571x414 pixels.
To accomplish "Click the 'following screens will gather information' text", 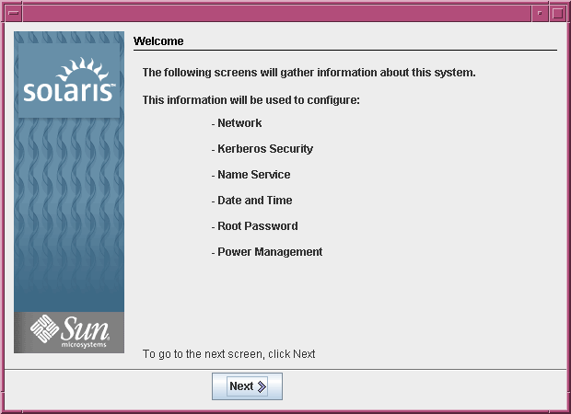I will (x=309, y=72).
